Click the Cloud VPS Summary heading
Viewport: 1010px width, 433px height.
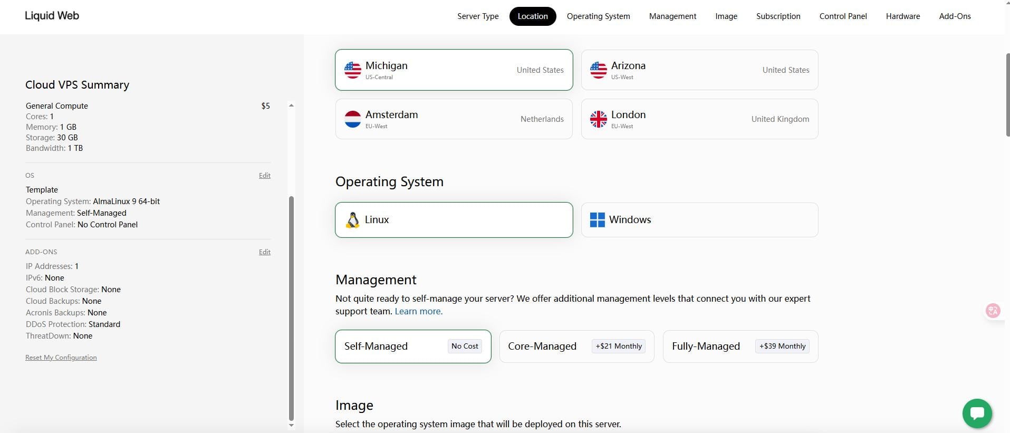[x=78, y=85]
